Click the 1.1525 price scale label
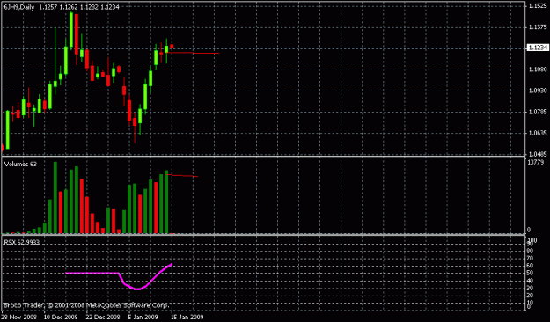 (538, 6)
